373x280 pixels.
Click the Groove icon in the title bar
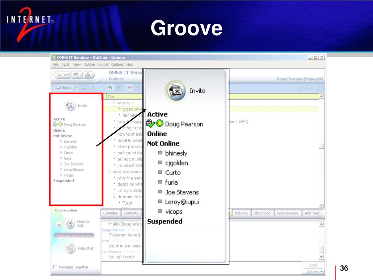click(54, 57)
